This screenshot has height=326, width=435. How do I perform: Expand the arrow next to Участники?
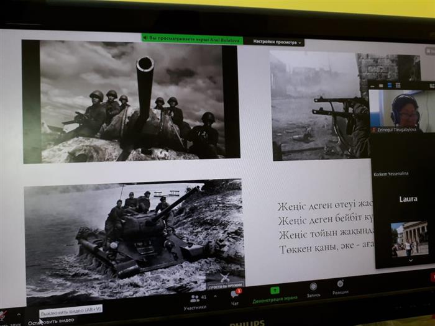click(215, 296)
